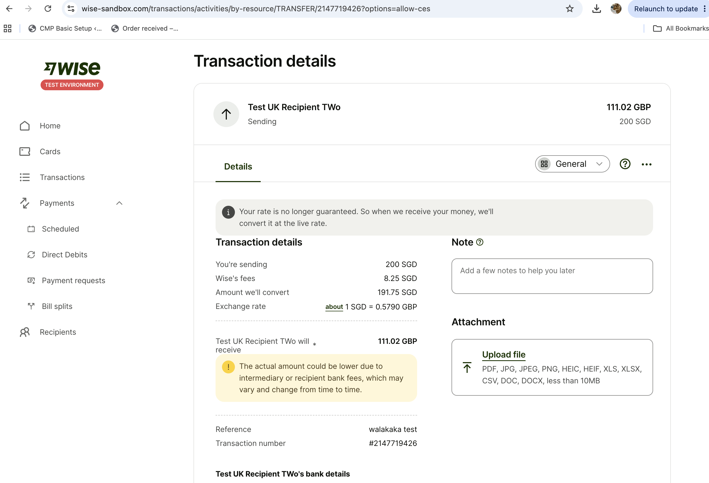The height and width of the screenshot is (483, 709).
Task: Open browser downloads icon
Action: point(596,9)
